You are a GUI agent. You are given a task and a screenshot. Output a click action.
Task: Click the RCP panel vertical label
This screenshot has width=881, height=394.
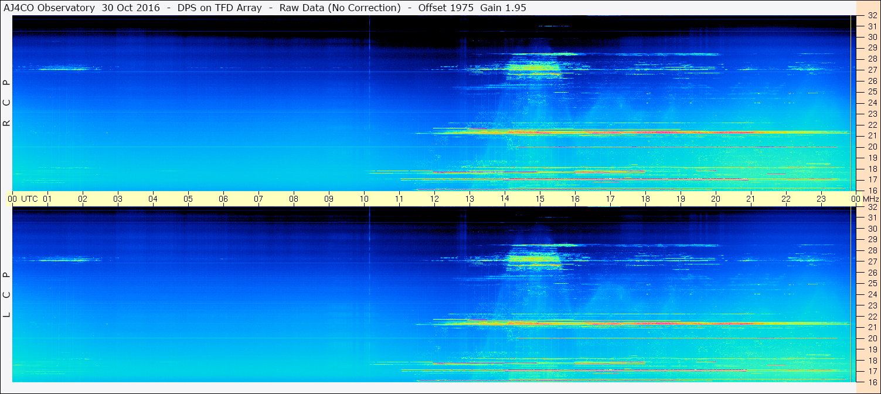pos(6,103)
